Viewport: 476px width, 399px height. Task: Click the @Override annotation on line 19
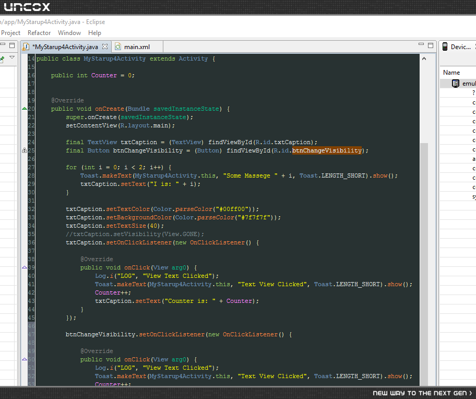(x=67, y=100)
